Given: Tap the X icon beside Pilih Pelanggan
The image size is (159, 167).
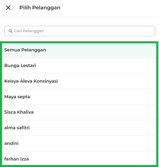Looking at the screenshot, I should click(x=8, y=8).
